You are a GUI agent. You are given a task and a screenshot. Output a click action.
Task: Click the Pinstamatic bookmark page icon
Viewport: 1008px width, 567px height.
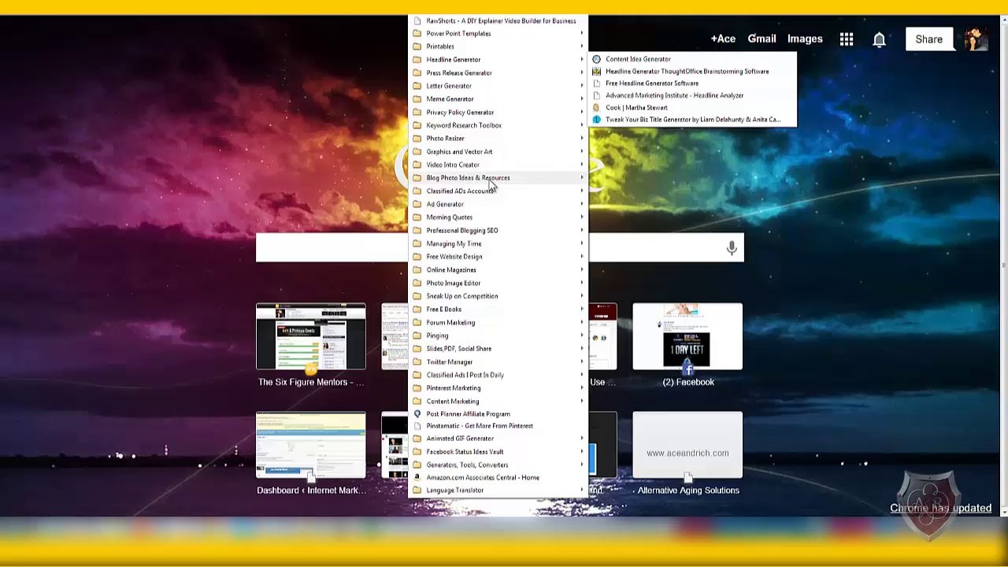417,426
